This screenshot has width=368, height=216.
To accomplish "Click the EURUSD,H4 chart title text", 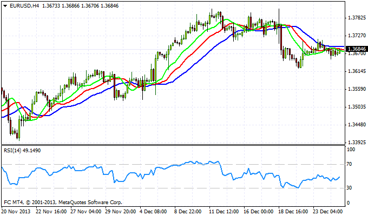I will tap(24, 6).
